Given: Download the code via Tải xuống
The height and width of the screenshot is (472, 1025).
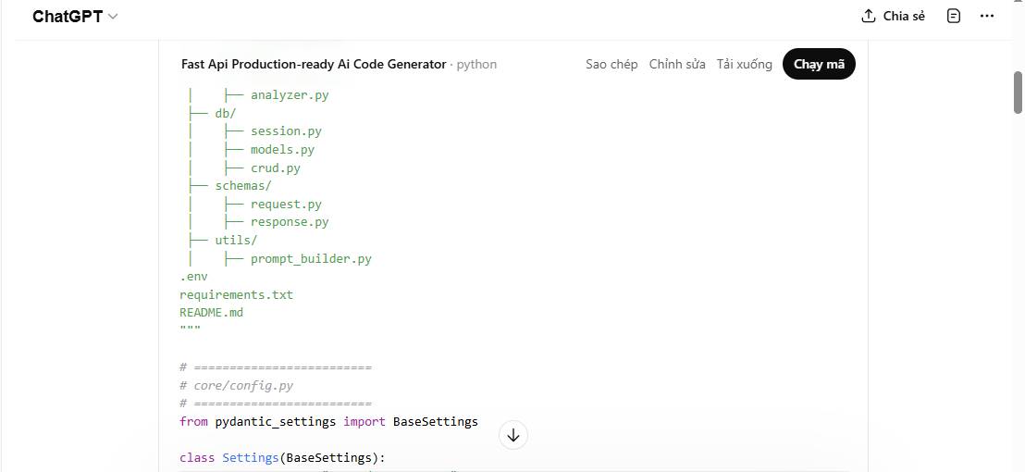Looking at the screenshot, I should (744, 64).
